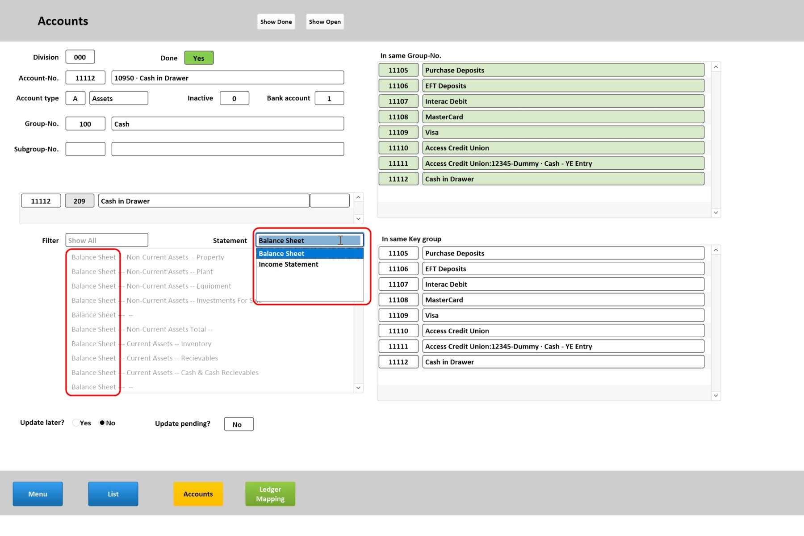Select 11111 in Key group list
This screenshot has width=804, height=536.
point(398,346)
